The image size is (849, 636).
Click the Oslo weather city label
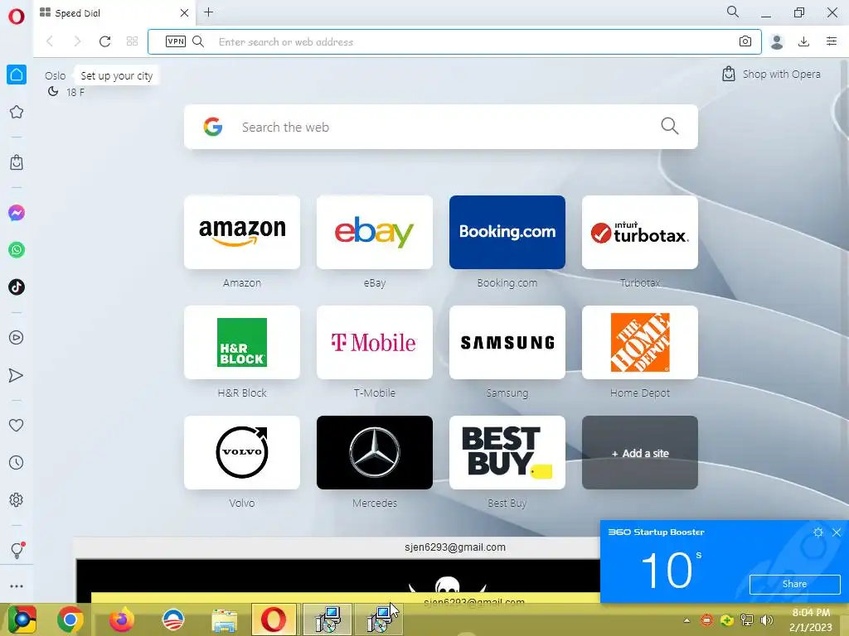tap(55, 75)
